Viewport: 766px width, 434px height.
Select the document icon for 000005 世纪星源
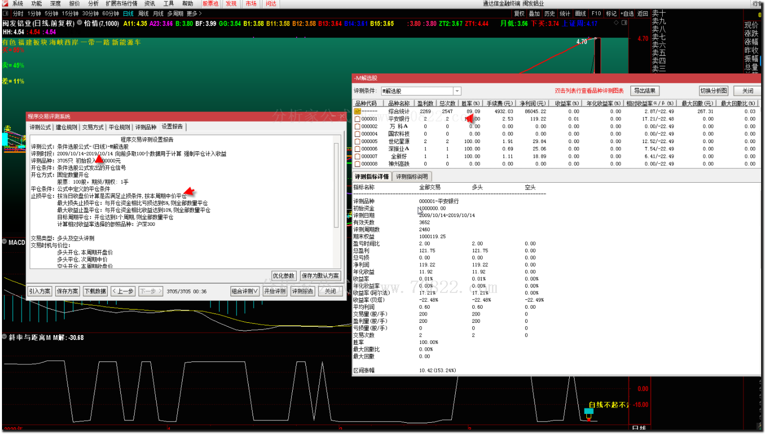coord(357,142)
